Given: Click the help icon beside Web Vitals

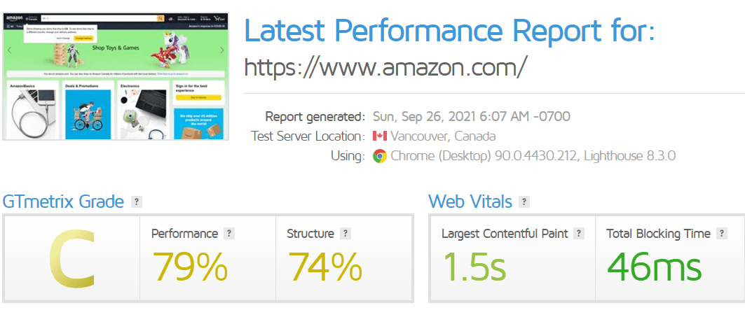Looking at the screenshot, I should [x=524, y=202].
